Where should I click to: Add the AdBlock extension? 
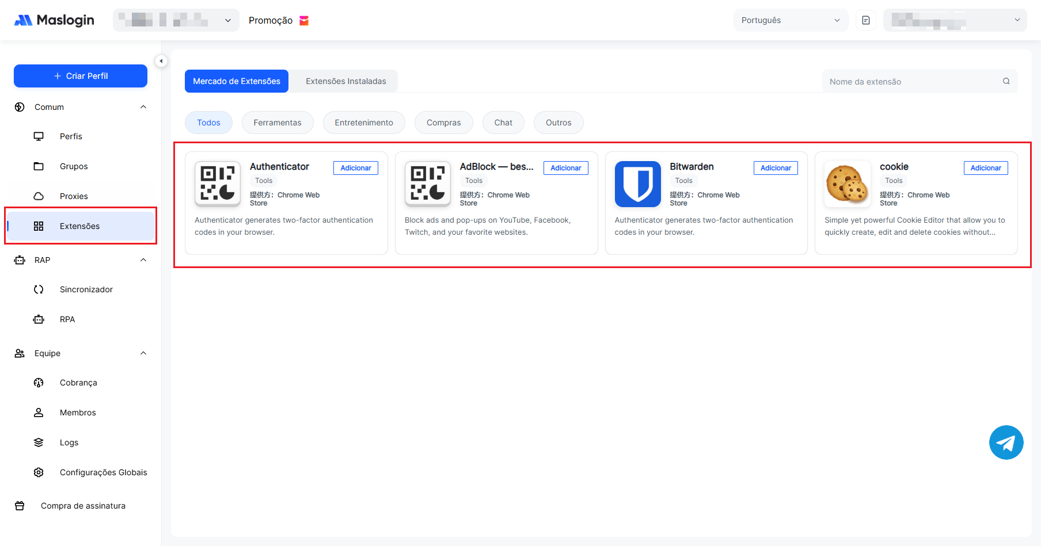565,168
